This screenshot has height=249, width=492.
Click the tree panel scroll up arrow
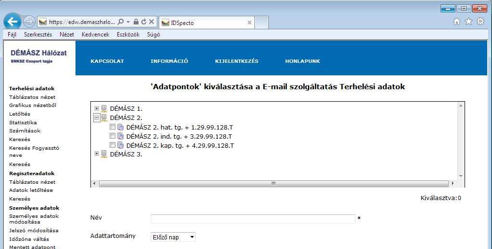(x=461, y=106)
